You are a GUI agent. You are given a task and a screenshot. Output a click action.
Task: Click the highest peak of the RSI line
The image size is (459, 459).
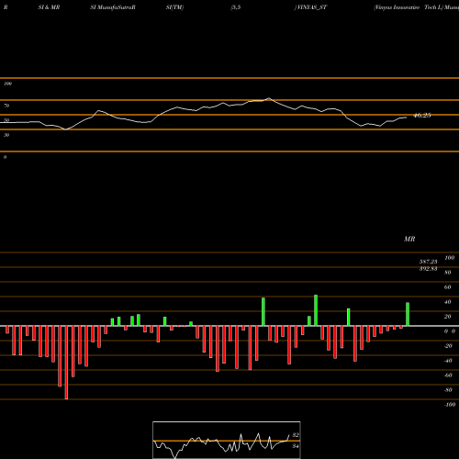click(x=269, y=98)
